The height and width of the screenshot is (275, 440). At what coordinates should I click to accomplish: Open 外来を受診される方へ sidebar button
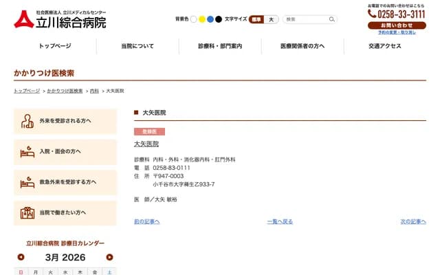click(65, 121)
